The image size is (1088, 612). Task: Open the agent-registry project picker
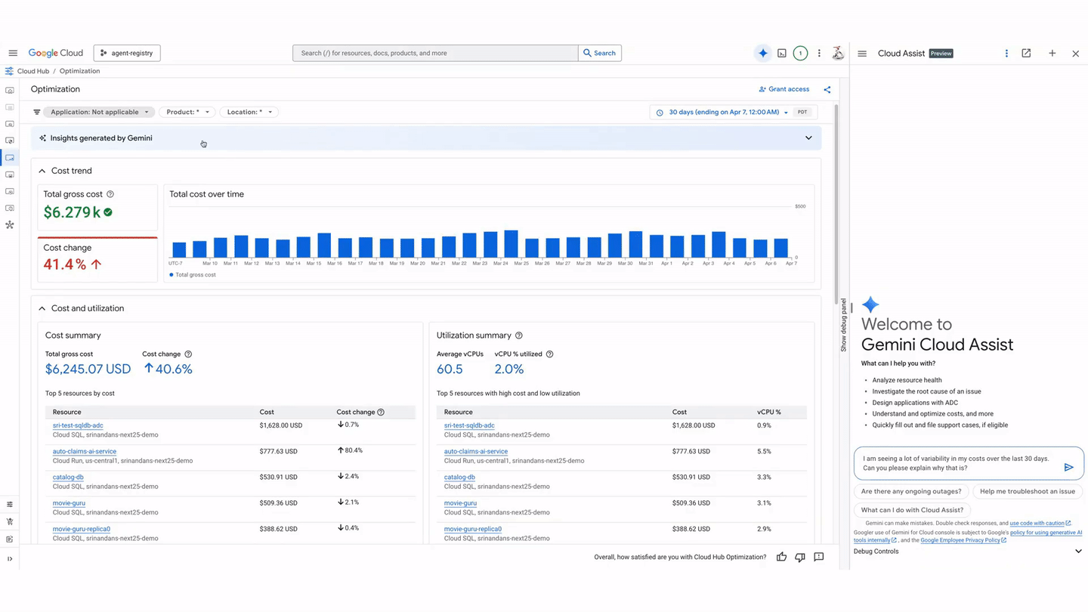coord(127,53)
